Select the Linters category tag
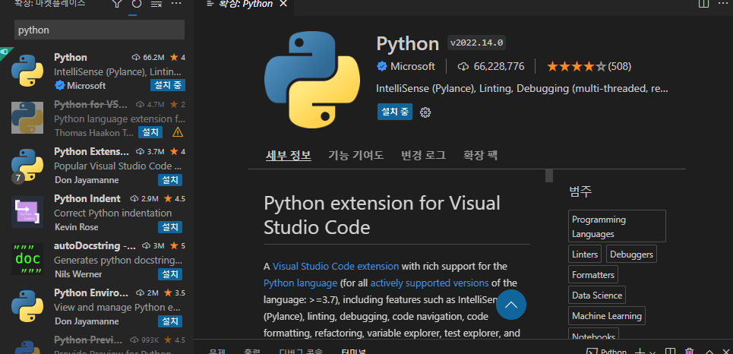Image resolution: width=733 pixels, height=354 pixels. point(585,254)
